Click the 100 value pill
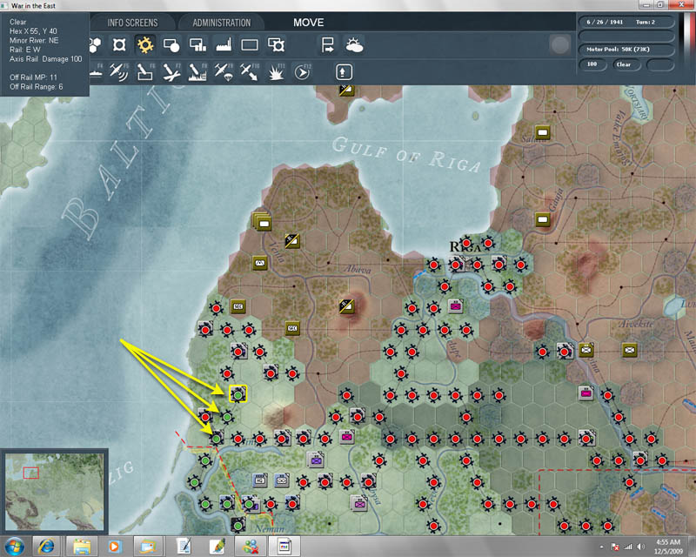 592,64
